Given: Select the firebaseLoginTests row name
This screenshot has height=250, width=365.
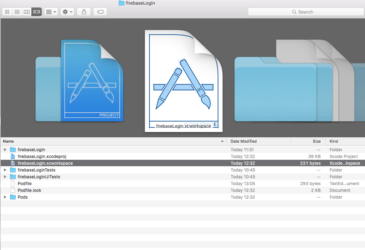Looking at the screenshot, I should (x=37, y=170).
